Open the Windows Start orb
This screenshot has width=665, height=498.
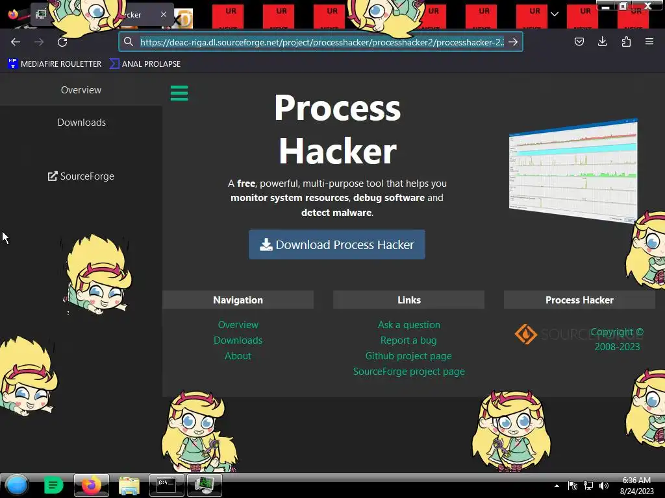tap(17, 485)
